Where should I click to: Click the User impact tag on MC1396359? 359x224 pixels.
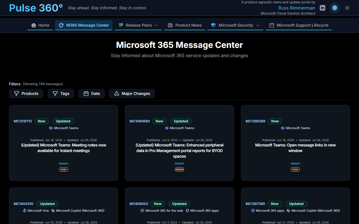(x=295, y=169)
